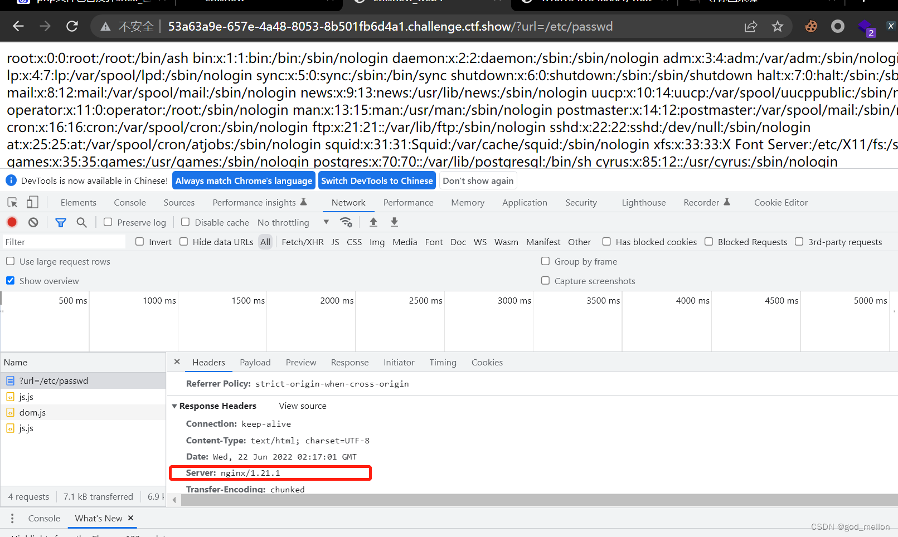This screenshot has height=537, width=898.
Task: Open the drawer Console tab
Action: pos(44,518)
